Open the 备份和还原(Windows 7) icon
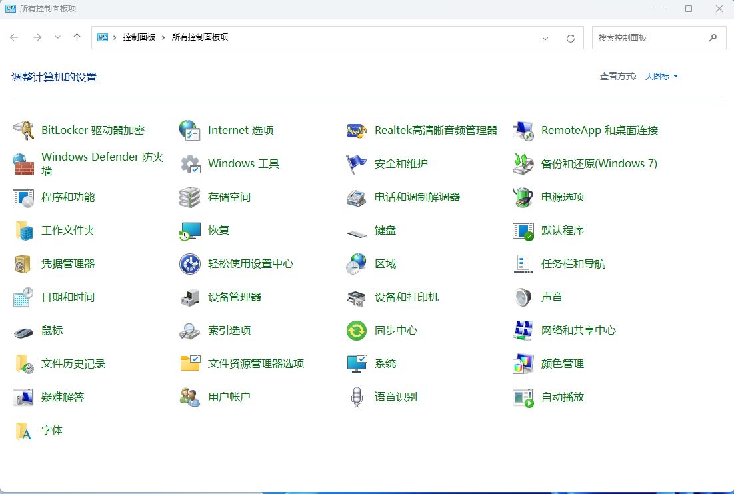 [x=523, y=164]
